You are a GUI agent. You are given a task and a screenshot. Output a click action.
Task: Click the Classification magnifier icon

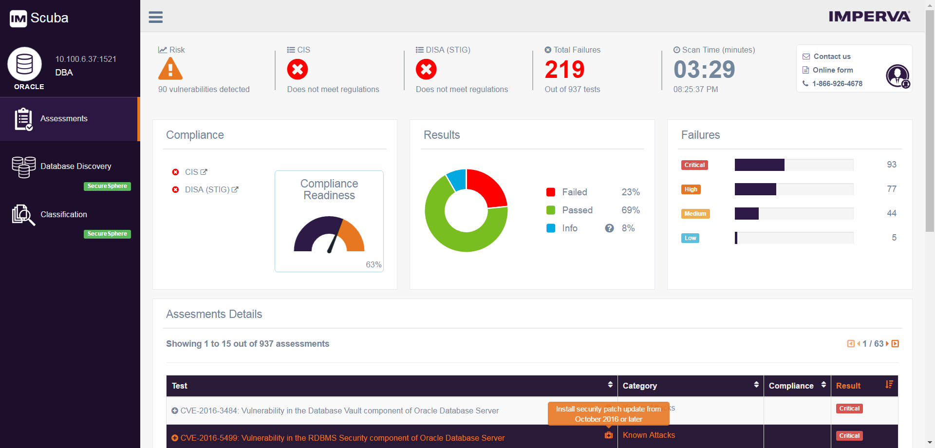23,215
